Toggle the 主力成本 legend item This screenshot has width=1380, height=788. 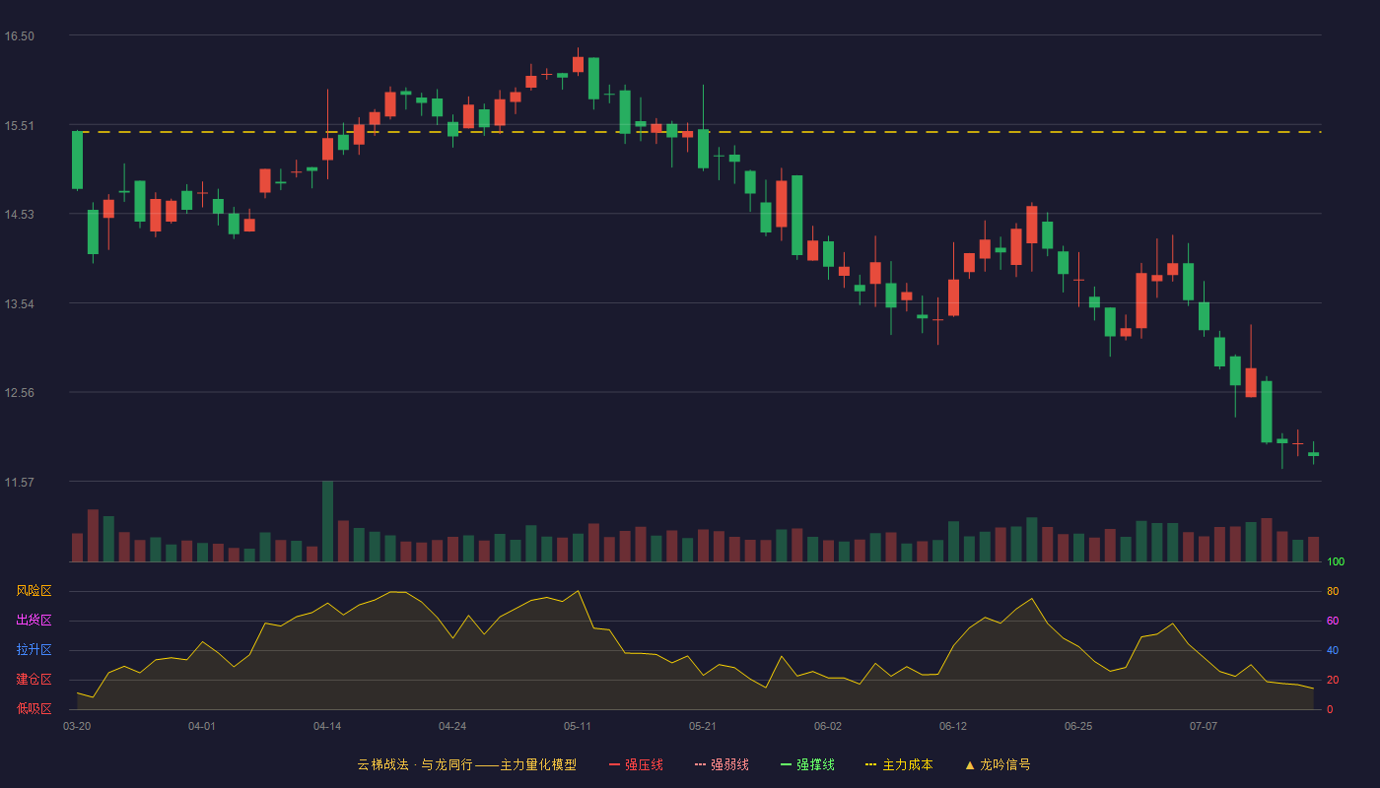899,764
